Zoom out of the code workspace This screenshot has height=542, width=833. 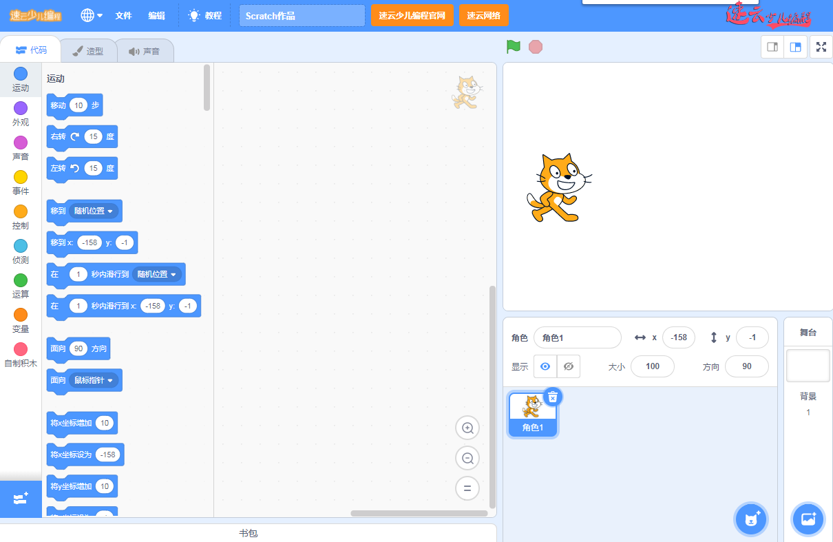[x=467, y=459]
